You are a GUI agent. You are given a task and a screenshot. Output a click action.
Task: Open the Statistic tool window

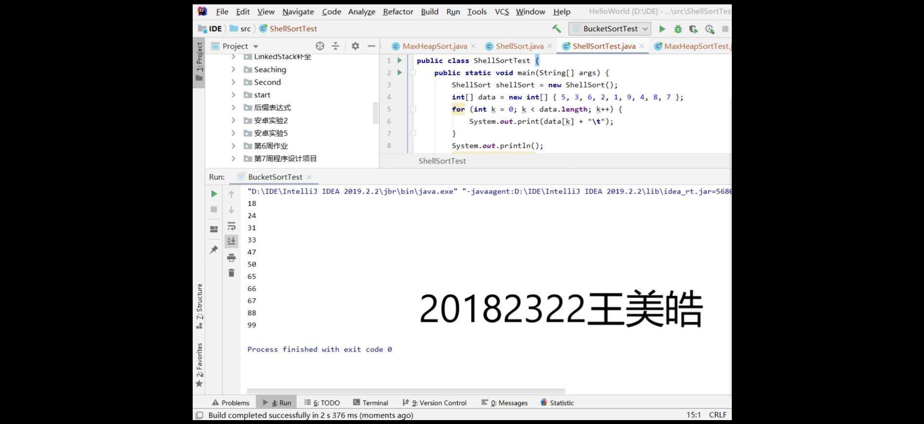tap(557, 403)
